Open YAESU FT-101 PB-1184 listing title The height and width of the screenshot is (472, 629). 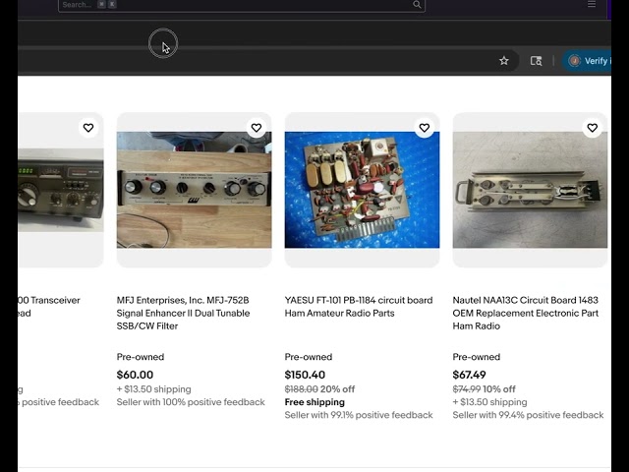[x=359, y=307]
